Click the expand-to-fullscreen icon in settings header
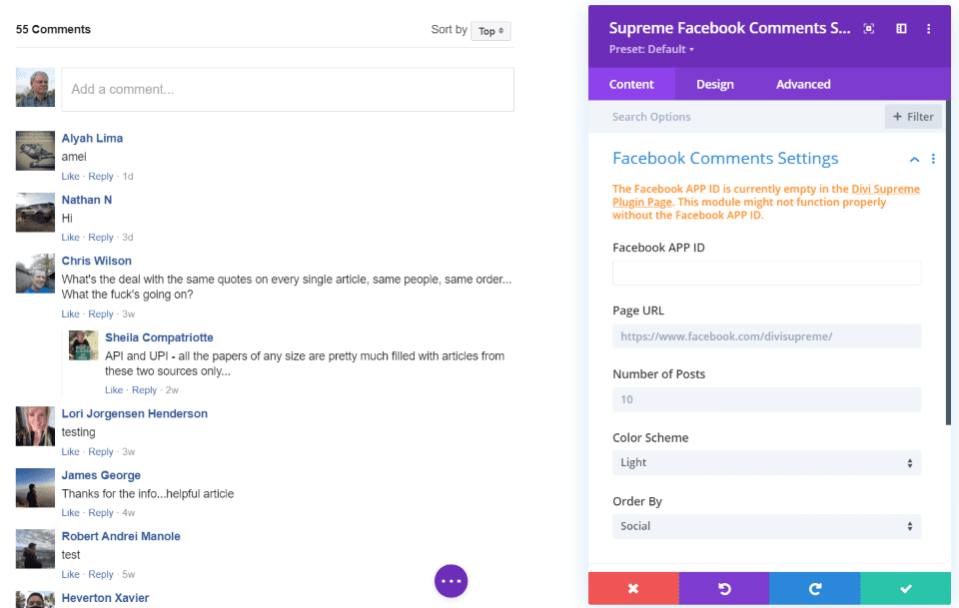The image size is (959, 608). tap(869, 29)
